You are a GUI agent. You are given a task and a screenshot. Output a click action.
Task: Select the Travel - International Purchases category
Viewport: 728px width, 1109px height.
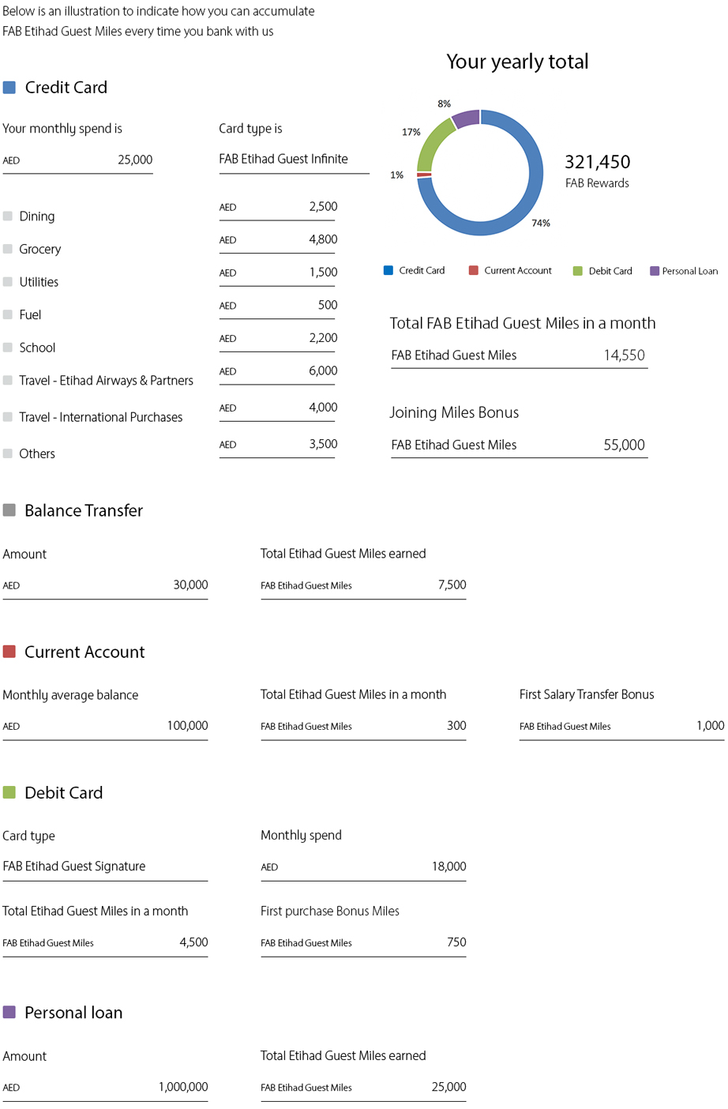coord(100,417)
